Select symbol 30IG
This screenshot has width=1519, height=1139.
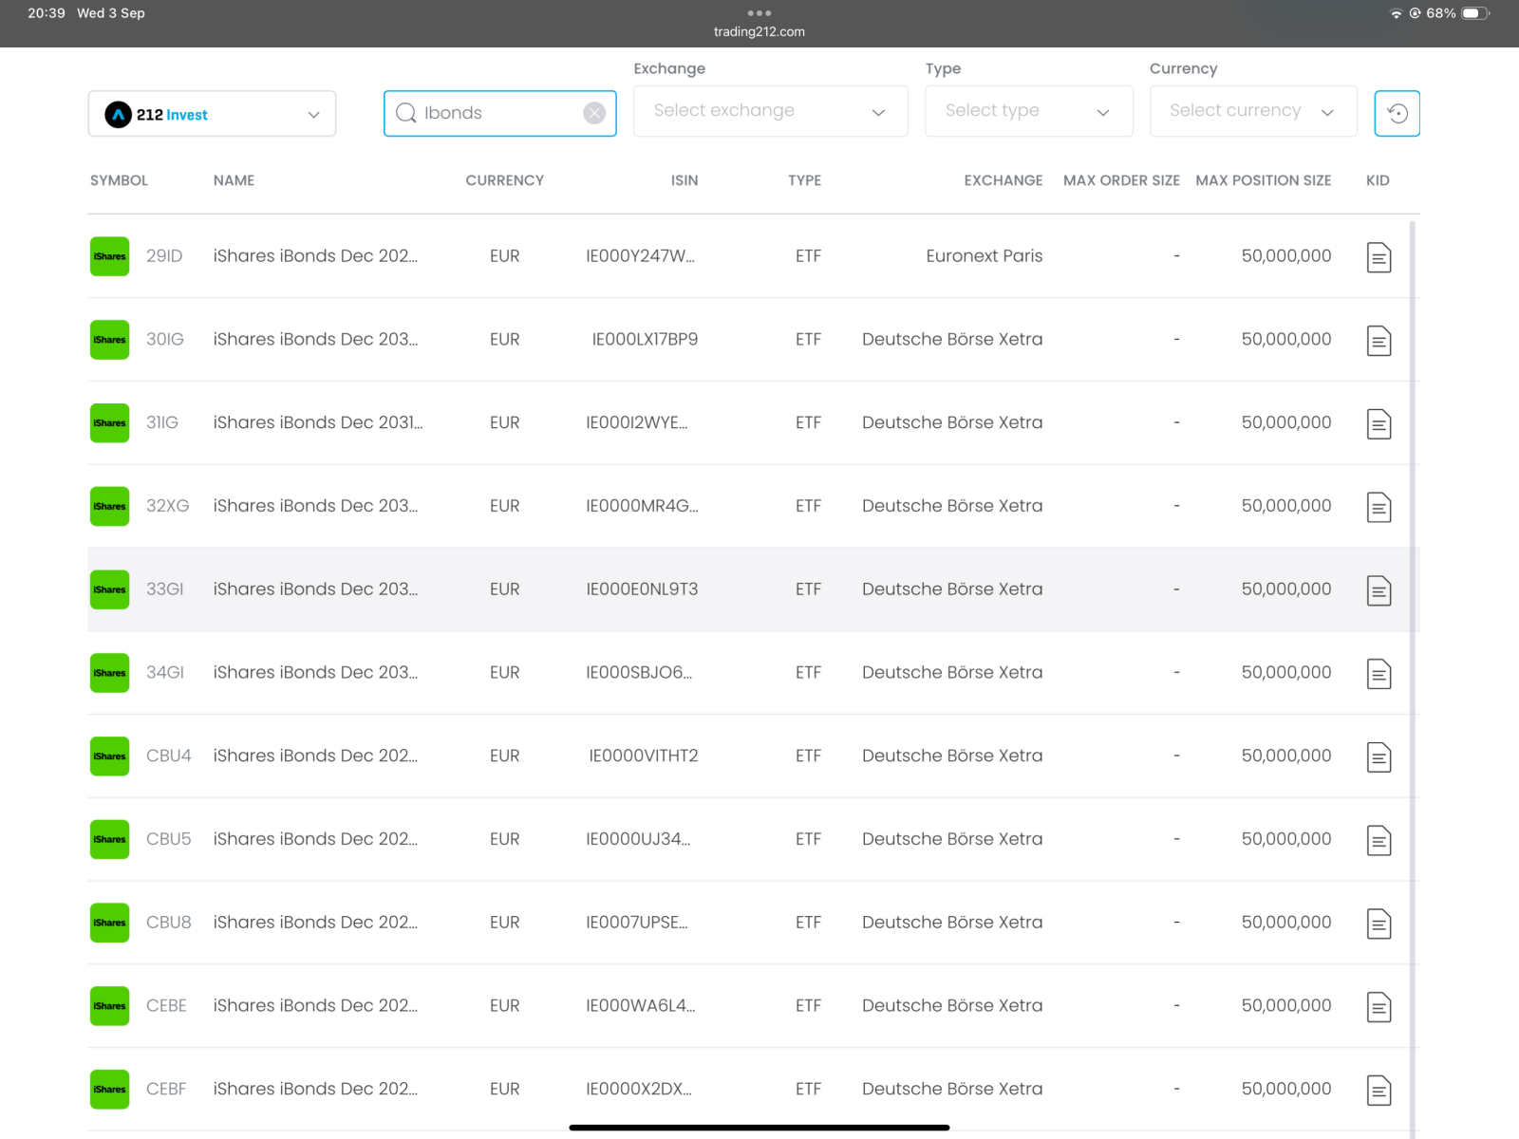tap(165, 340)
